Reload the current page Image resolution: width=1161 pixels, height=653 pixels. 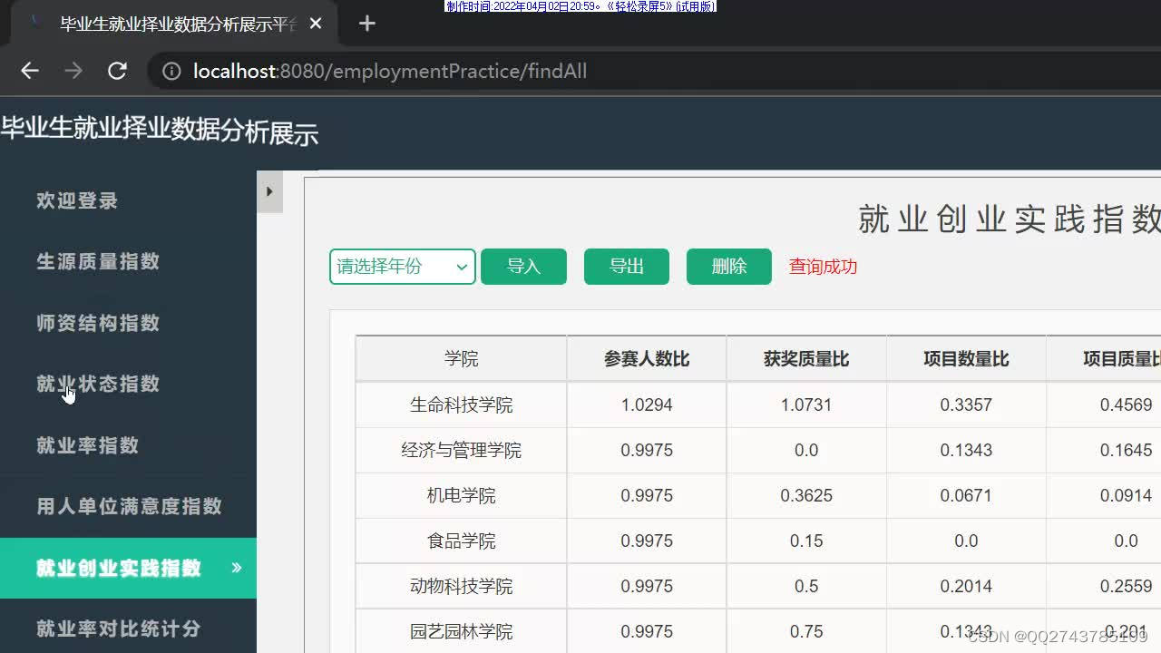coord(117,71)
